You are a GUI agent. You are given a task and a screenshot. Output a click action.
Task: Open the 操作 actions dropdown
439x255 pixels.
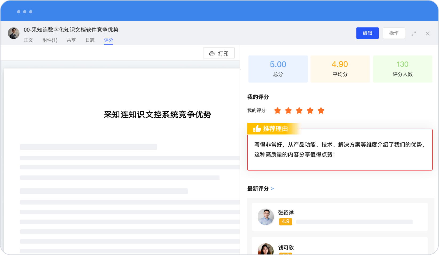pyautogui.click(x=394, y=33)
